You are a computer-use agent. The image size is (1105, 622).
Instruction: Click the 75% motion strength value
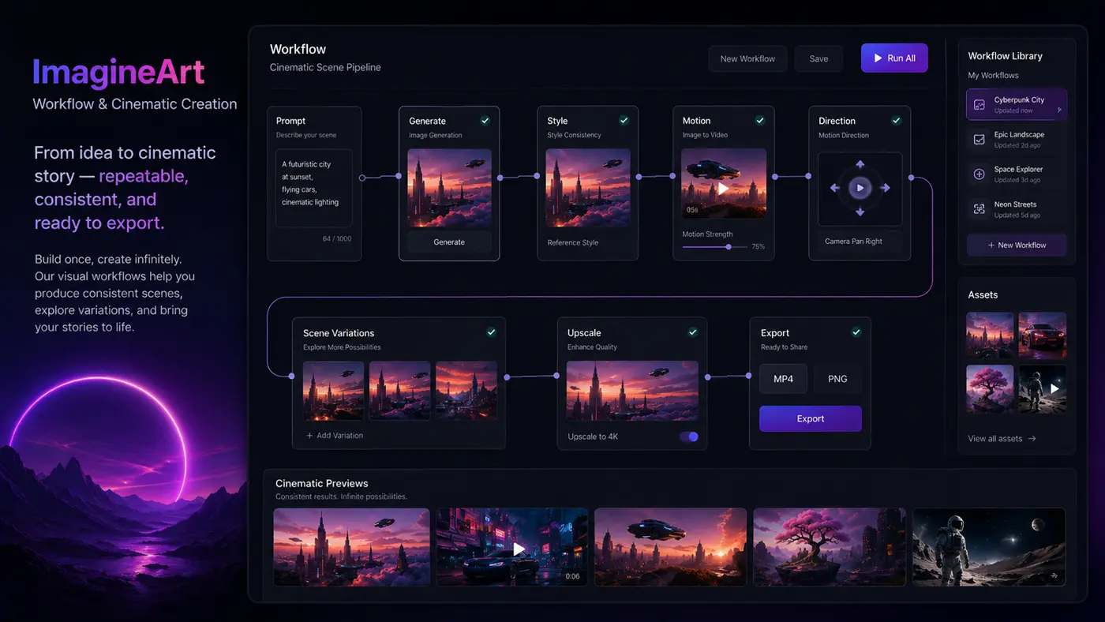click(x=758, y=247)
